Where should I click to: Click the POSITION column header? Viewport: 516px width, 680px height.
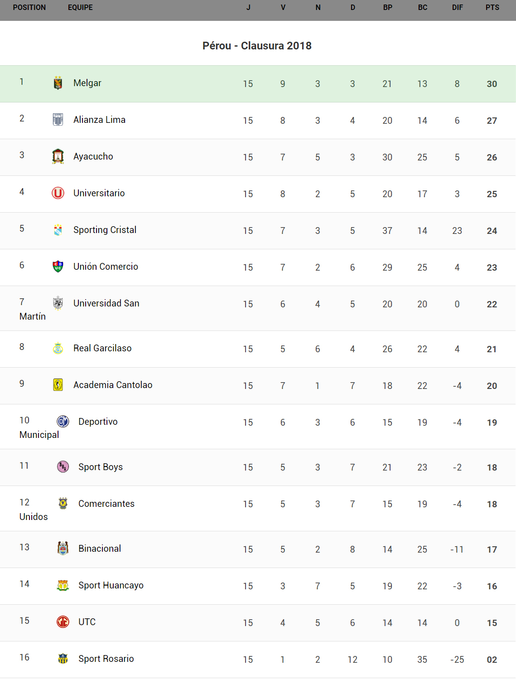coord(29,8)
